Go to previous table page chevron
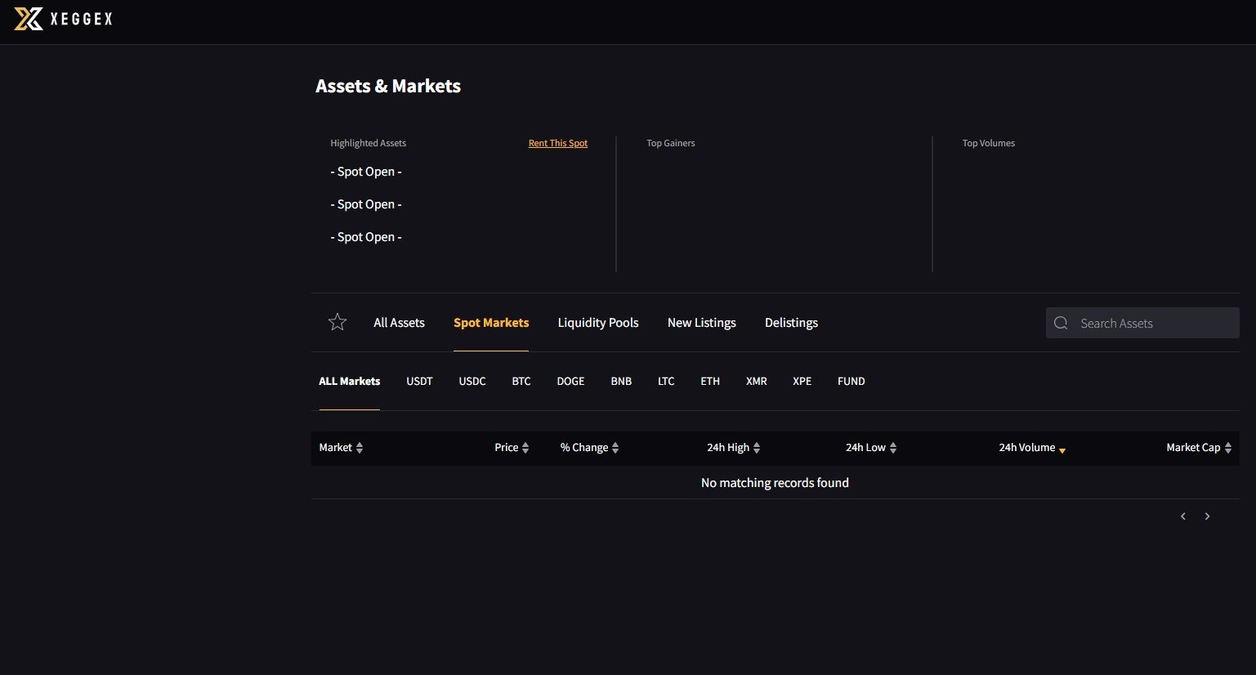This screenshot has height=675, width=1256. (1182, 516)
